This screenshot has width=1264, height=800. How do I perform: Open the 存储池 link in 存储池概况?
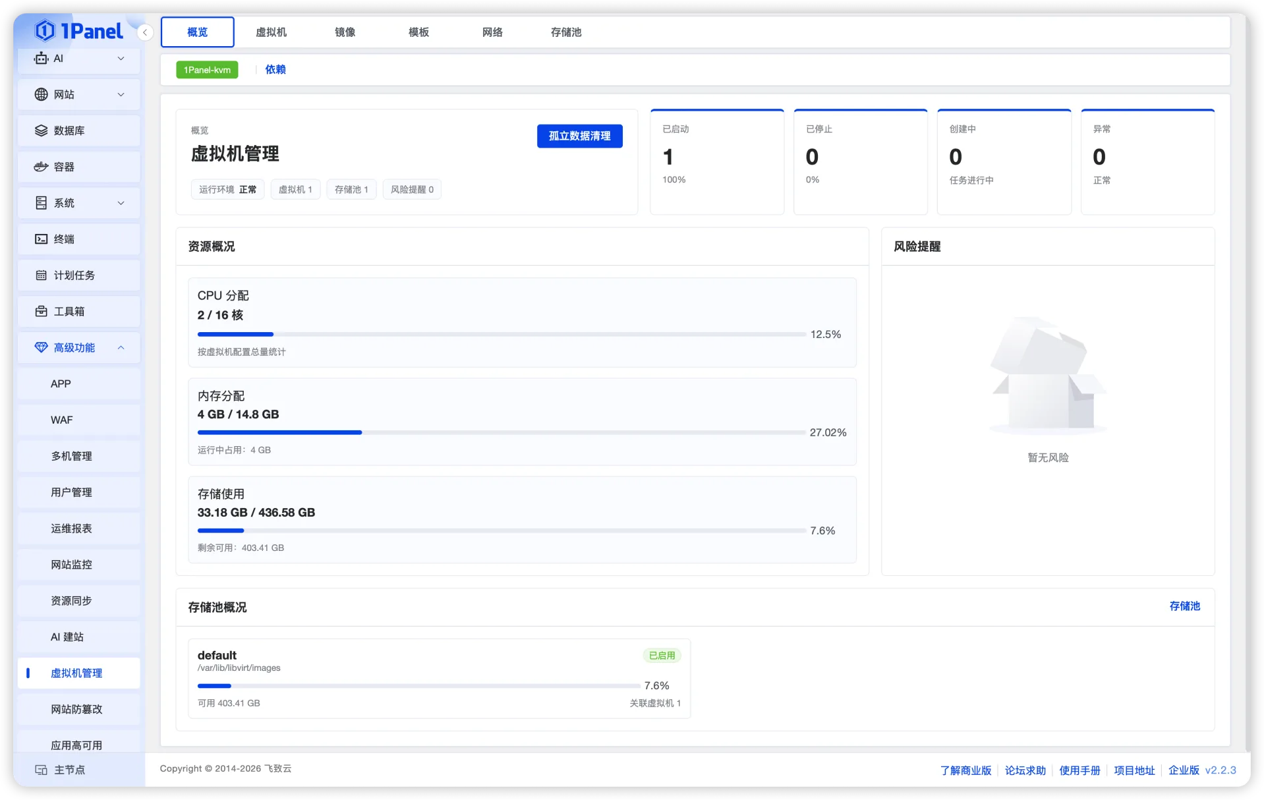point(1184,606)
